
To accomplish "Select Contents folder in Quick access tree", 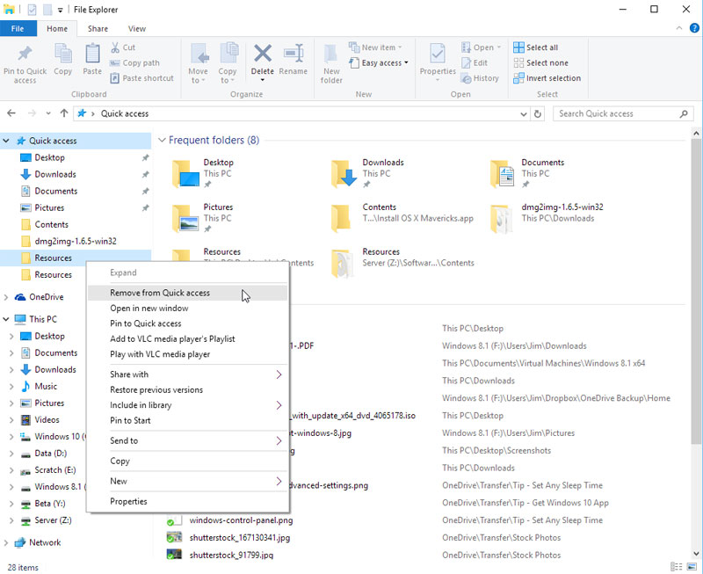I will click(51, 225).
